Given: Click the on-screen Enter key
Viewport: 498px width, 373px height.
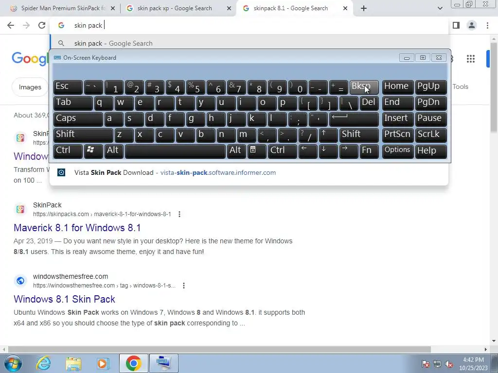Looking at the screenshot, I should [354, 119].
